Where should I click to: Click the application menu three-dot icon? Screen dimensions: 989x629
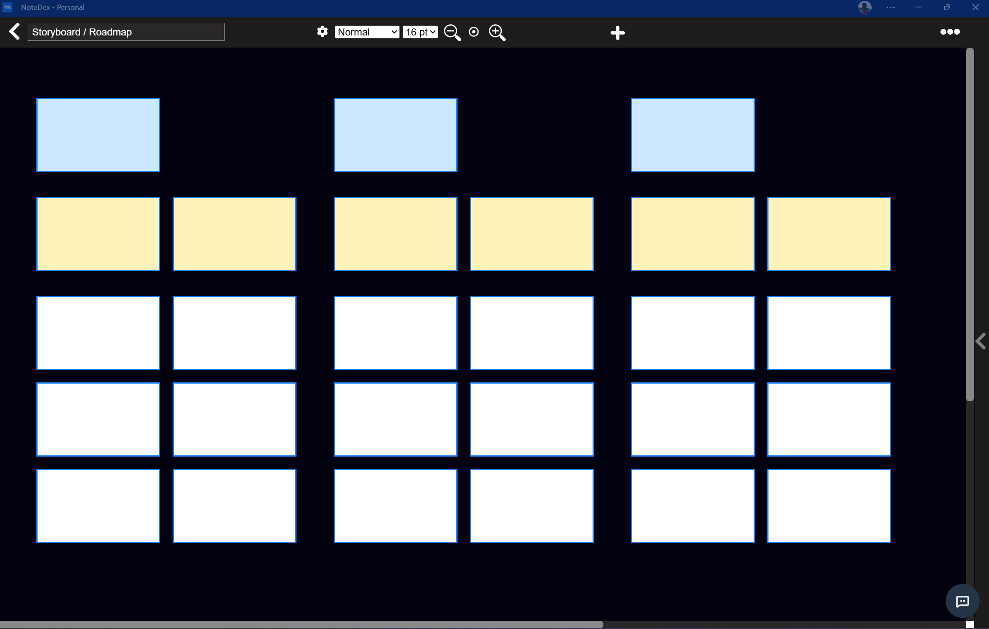coord(950,32)
